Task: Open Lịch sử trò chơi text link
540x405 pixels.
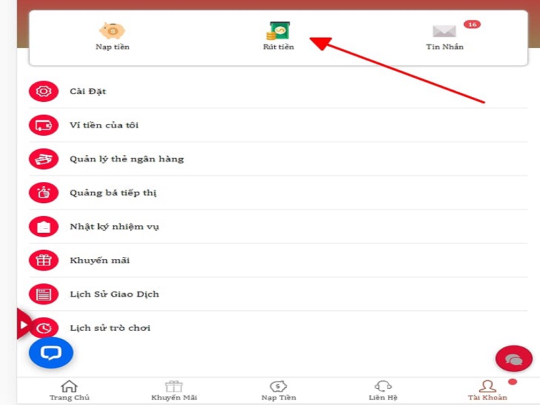Action: [110, 328]
